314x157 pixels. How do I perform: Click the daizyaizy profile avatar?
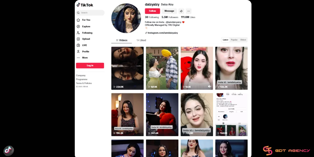point(126,18)
